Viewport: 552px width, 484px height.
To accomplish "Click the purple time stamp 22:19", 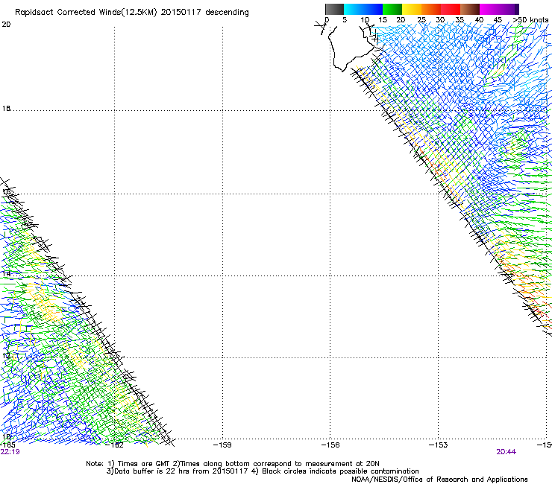I will click(10, 452).
